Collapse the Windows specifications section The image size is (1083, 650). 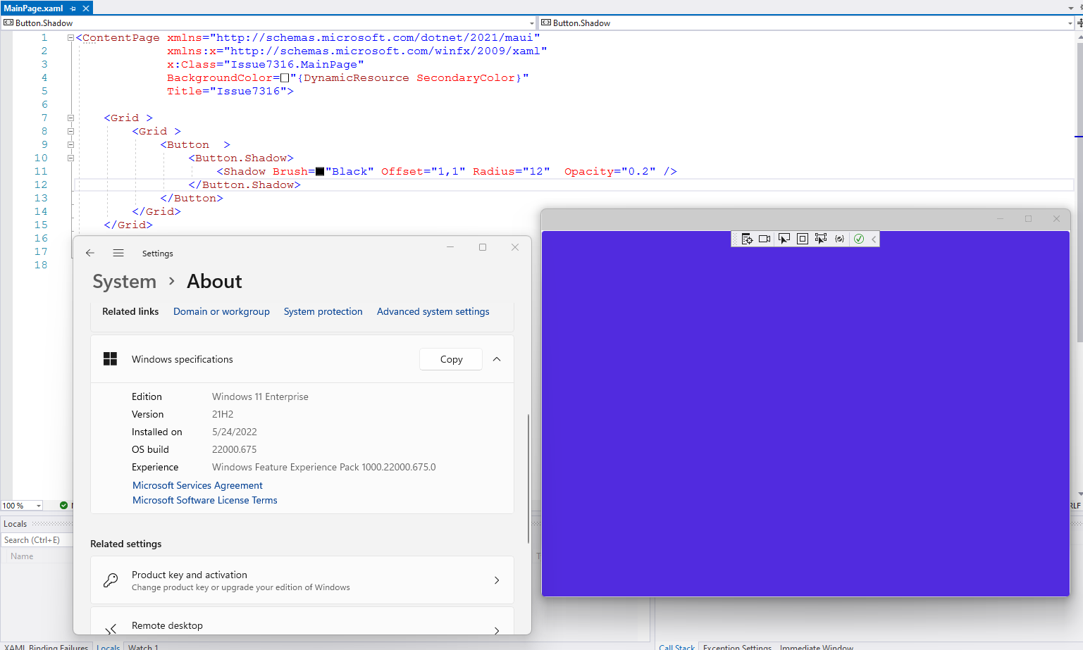pyautogui.click(x=497, y=359)
